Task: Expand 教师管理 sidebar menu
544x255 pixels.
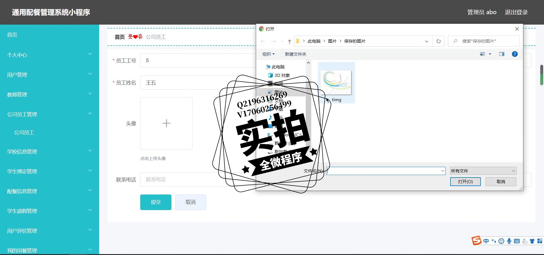Action: (50, 94)
